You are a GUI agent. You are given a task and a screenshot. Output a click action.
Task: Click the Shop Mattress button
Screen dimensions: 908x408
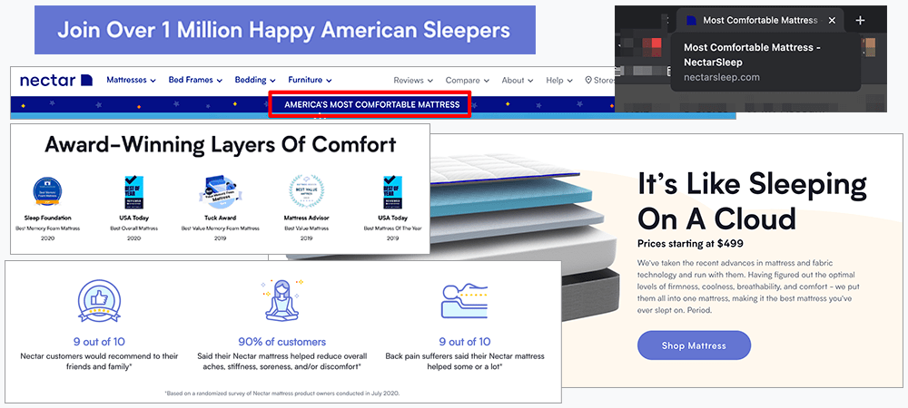tap(694, 345)
